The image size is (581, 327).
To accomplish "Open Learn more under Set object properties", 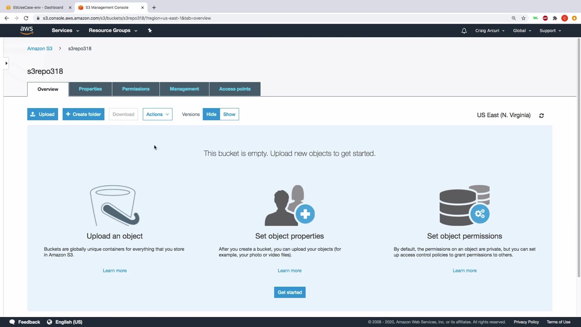I will pyautogui.click(x=290, y=271).
